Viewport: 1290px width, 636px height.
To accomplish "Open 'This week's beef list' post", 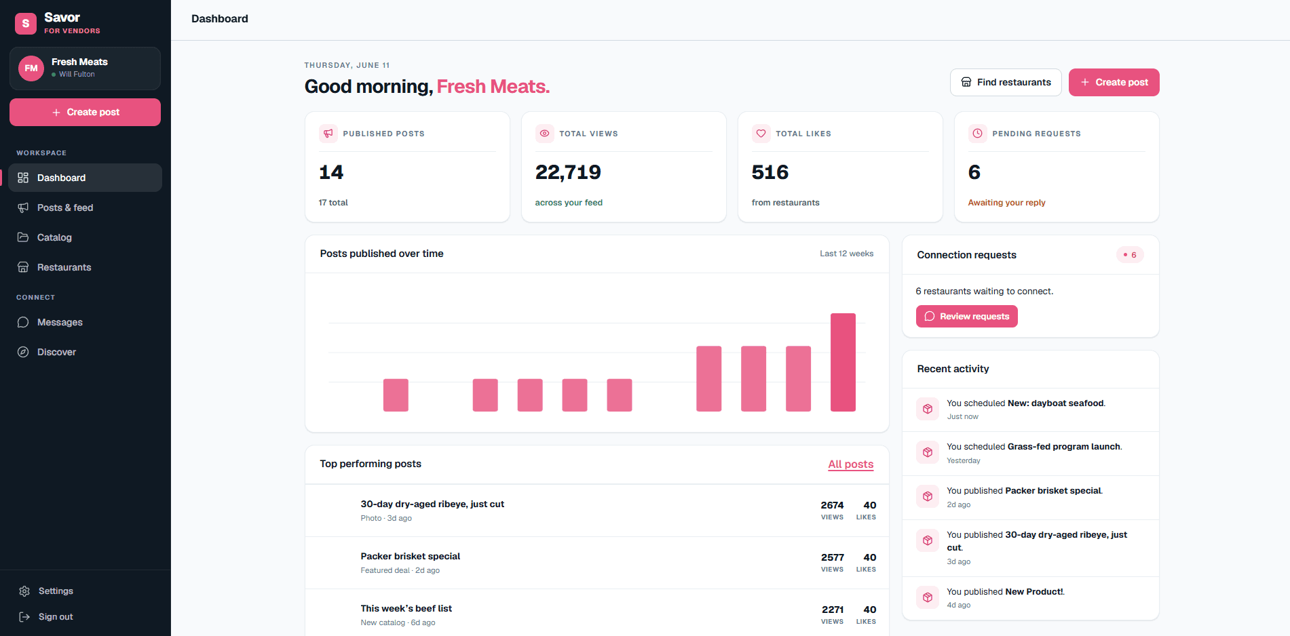I will coord(597,613).
